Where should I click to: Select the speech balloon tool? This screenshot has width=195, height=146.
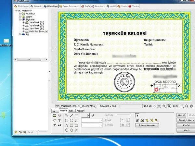pyautogui.click(x=55, y=120)
